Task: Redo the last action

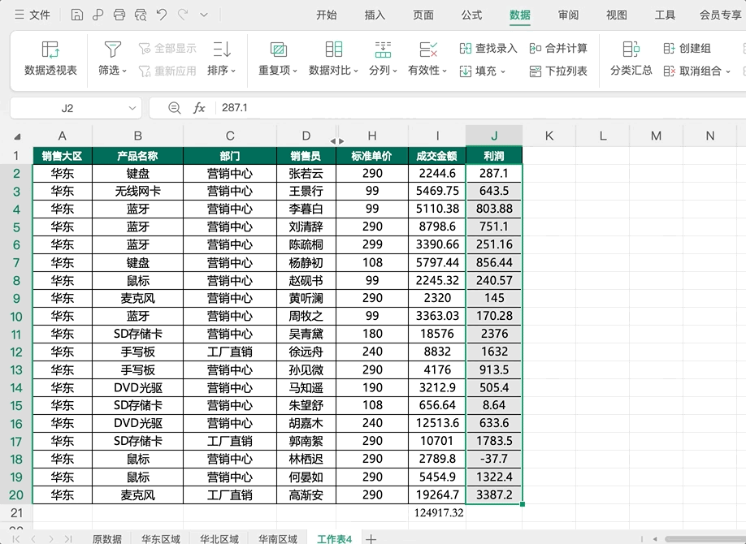Action: click(x=183, y=15)
